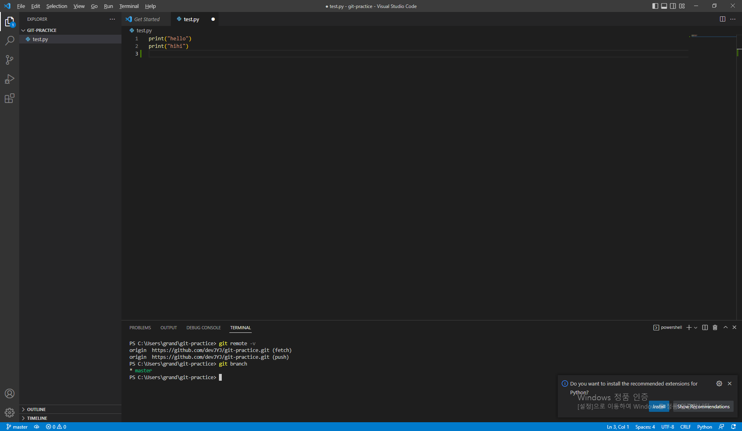Open Explorer views and more actions
The width and height of the screenshot is (742, 431).
(x=112, y=19)
